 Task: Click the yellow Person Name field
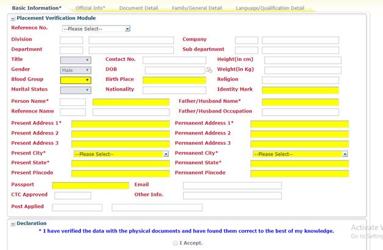(x=131, y=102)
